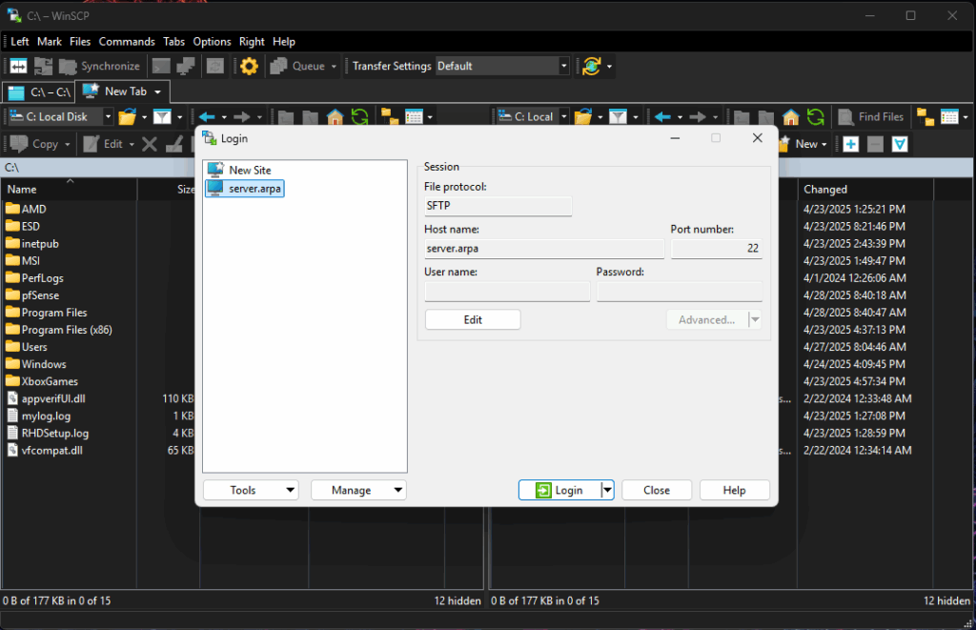Image resolution: width=976 pixels, height=630 pixels.
Task: Click the Port number field
Action: point(717,249)
